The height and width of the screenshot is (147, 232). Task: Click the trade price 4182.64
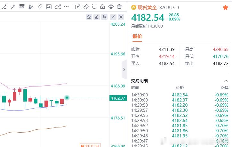tap(180, 120)
